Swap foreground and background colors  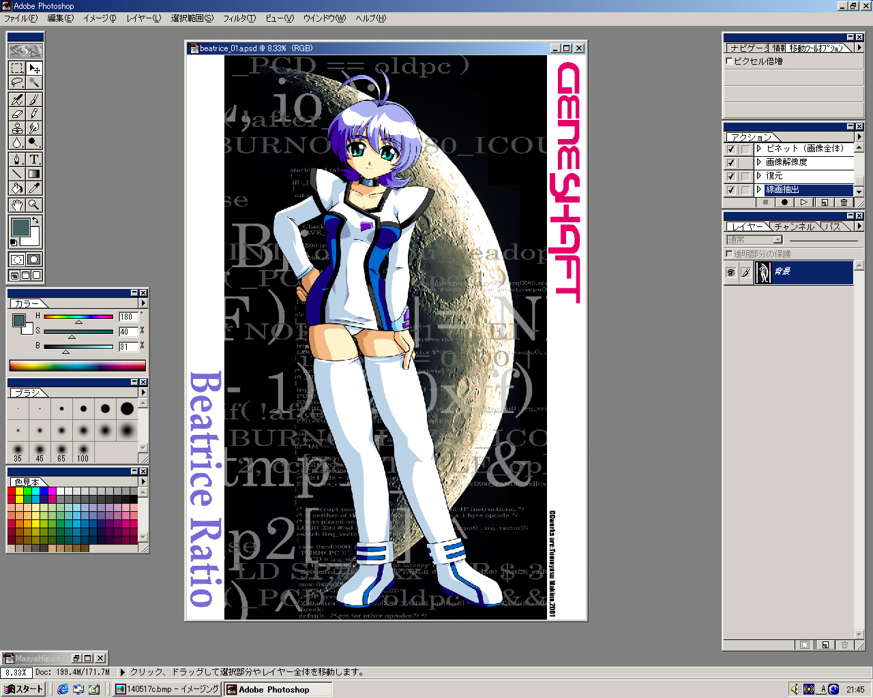36,220
